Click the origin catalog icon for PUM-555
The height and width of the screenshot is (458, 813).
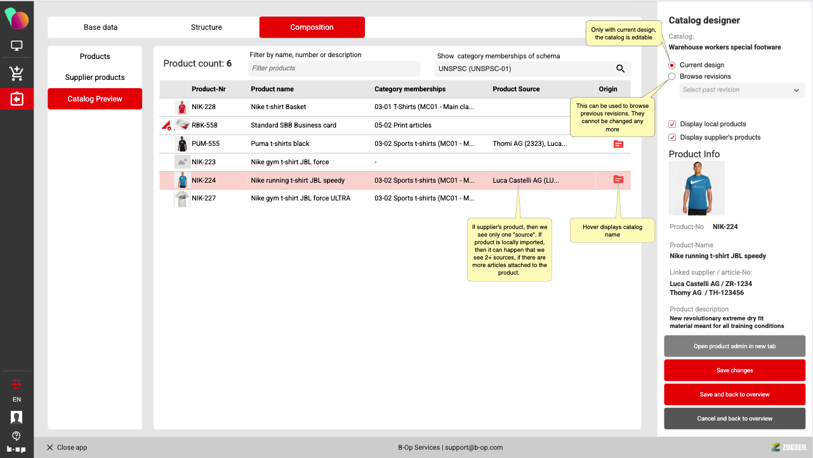point(618,144)
